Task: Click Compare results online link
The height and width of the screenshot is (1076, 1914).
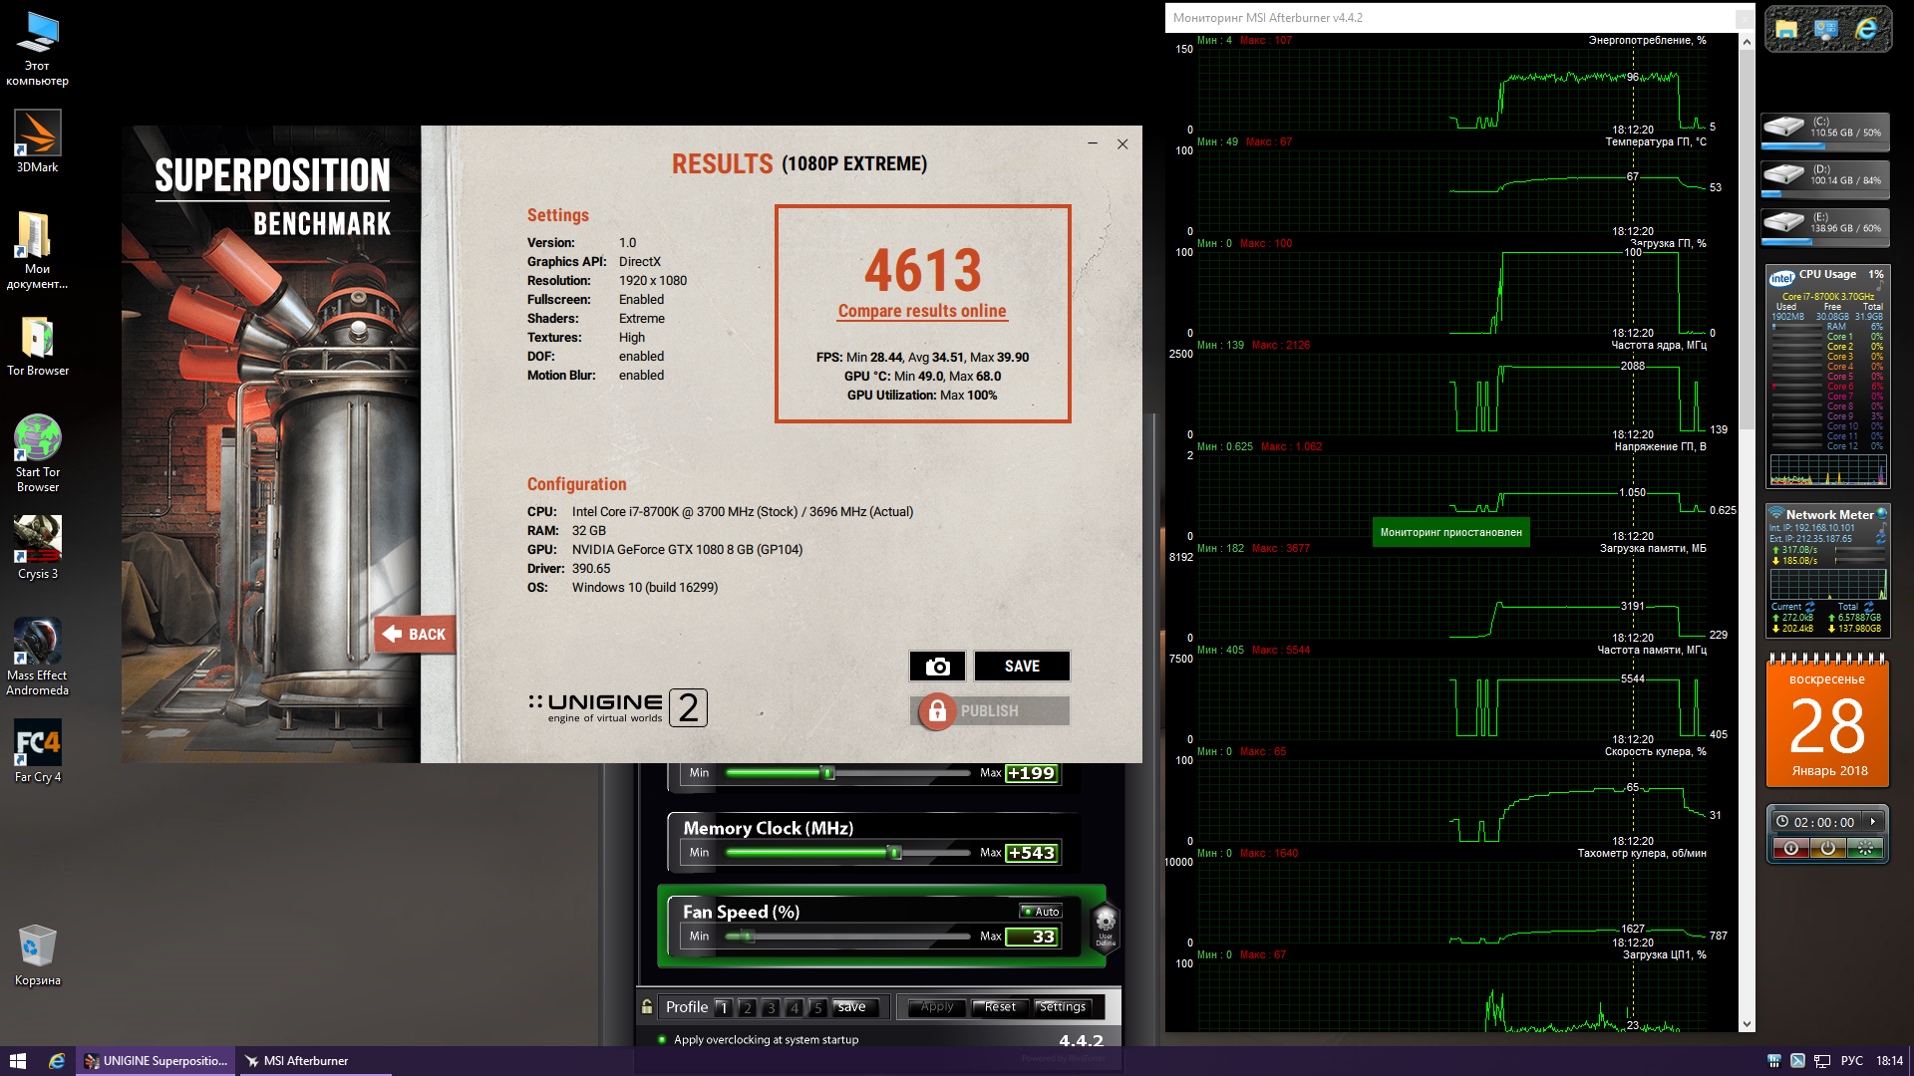Action: click(x=922, y=311)
